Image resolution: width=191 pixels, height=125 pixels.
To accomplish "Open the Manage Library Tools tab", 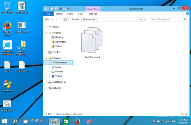I will click(93, 14).
